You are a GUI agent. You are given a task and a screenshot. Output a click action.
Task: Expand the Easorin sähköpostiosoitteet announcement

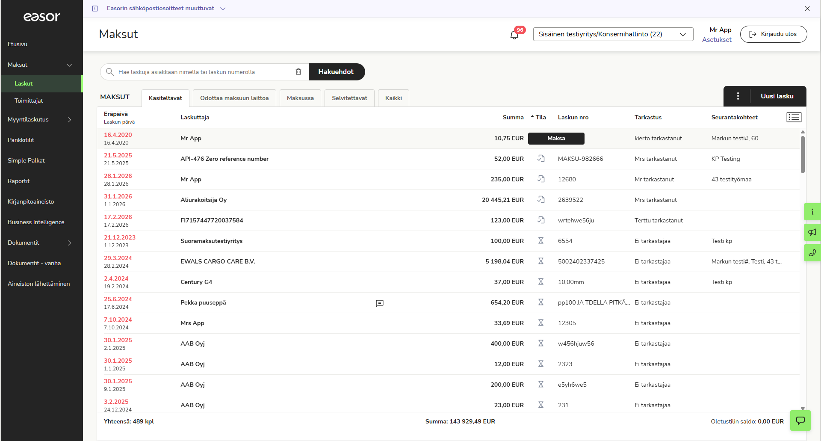click(x=223, y=9)
